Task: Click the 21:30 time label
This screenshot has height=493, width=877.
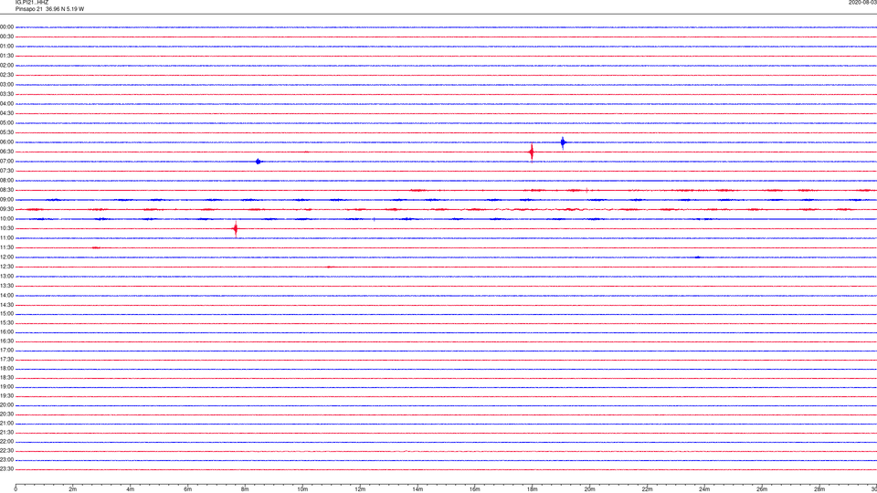Action: pyautogui.click(x=6, y=433)
